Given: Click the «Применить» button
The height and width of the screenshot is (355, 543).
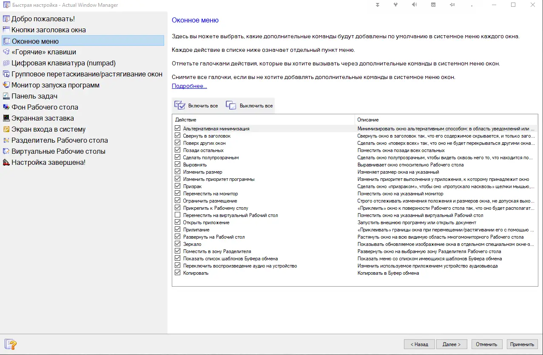Looking at the screenshot, I should [x=522, y=344].
